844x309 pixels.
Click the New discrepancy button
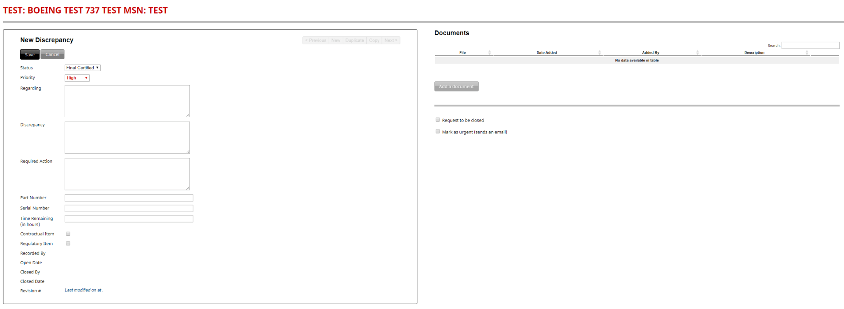(x=336, y=40)
